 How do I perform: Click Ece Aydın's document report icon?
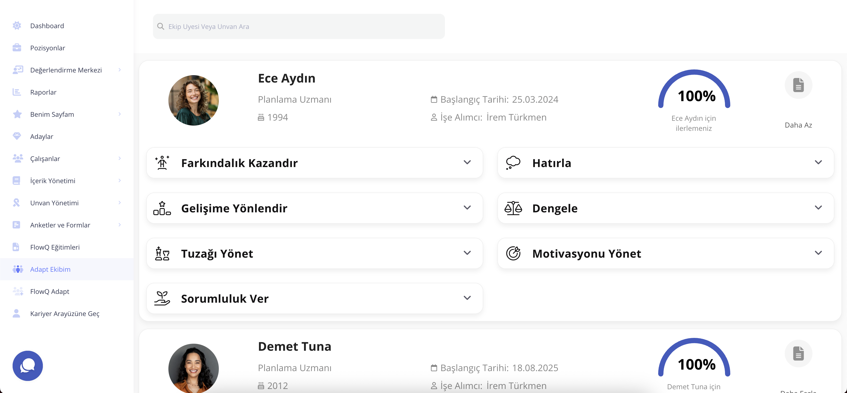point(798,85)
